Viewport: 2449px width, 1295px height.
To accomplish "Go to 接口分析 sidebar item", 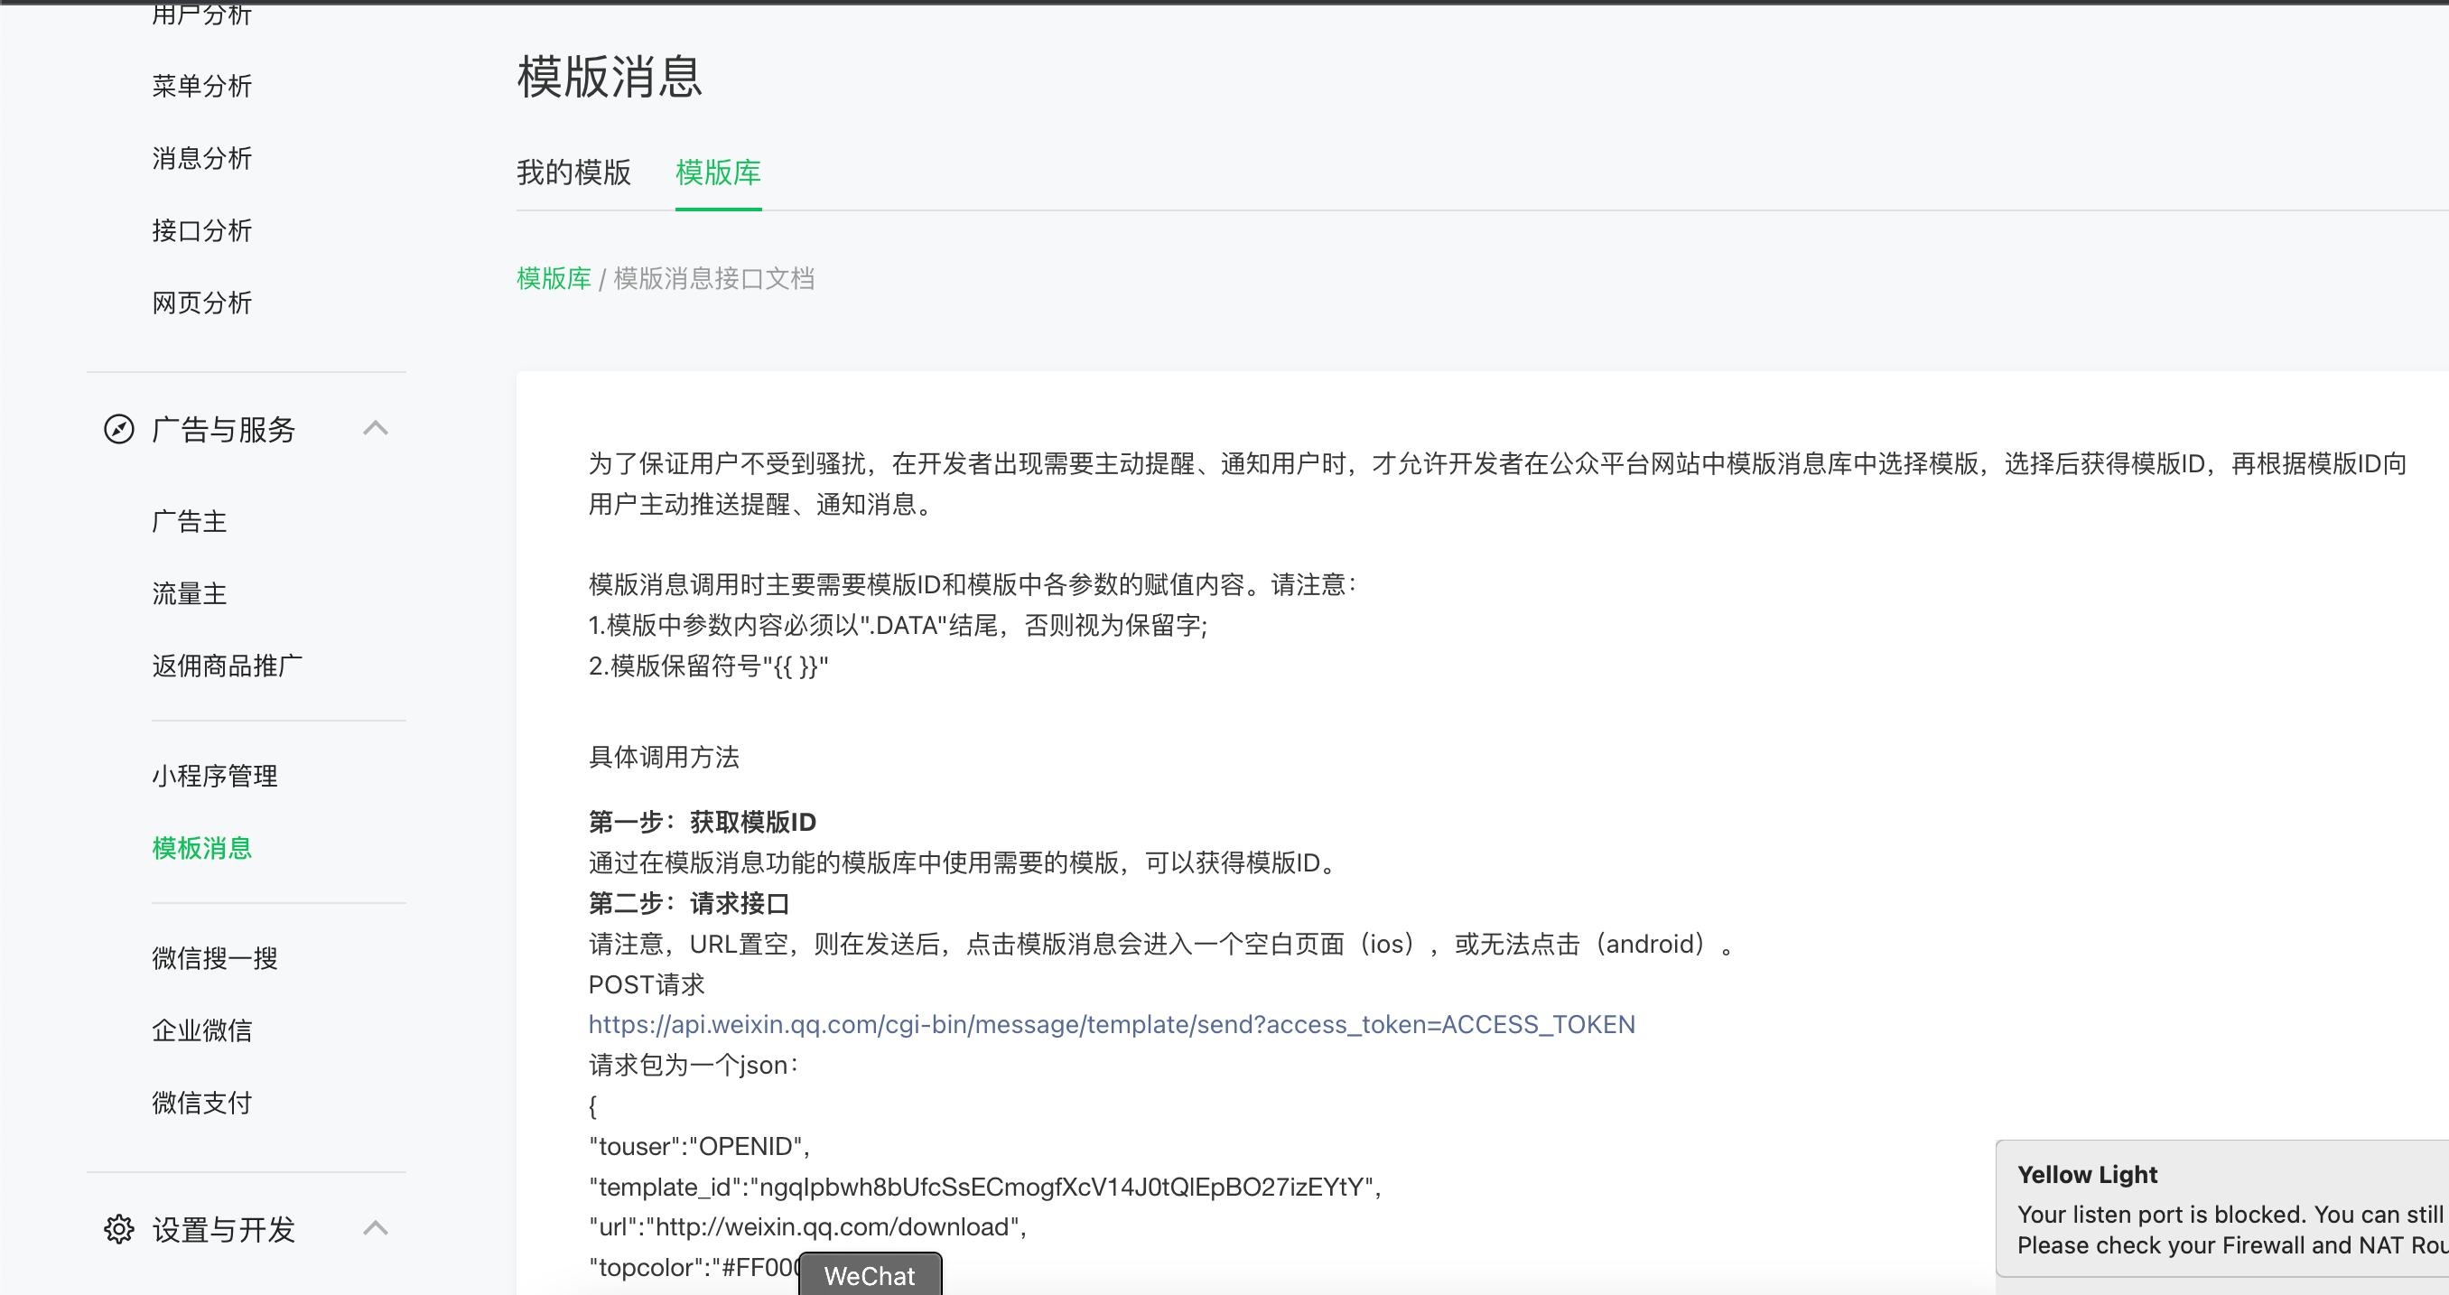I will (201, 231).
